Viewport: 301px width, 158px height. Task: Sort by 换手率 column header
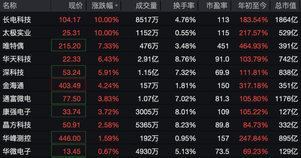(184, 6)
